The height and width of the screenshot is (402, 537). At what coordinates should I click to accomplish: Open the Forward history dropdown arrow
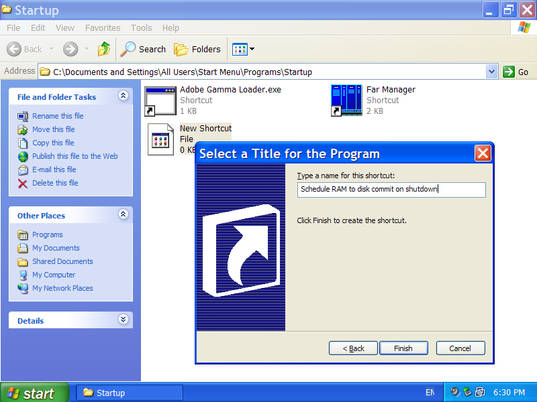(87, 49)
